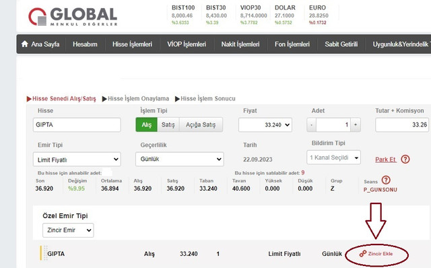Click Değişim value %9.95

(x=76, y=189)
